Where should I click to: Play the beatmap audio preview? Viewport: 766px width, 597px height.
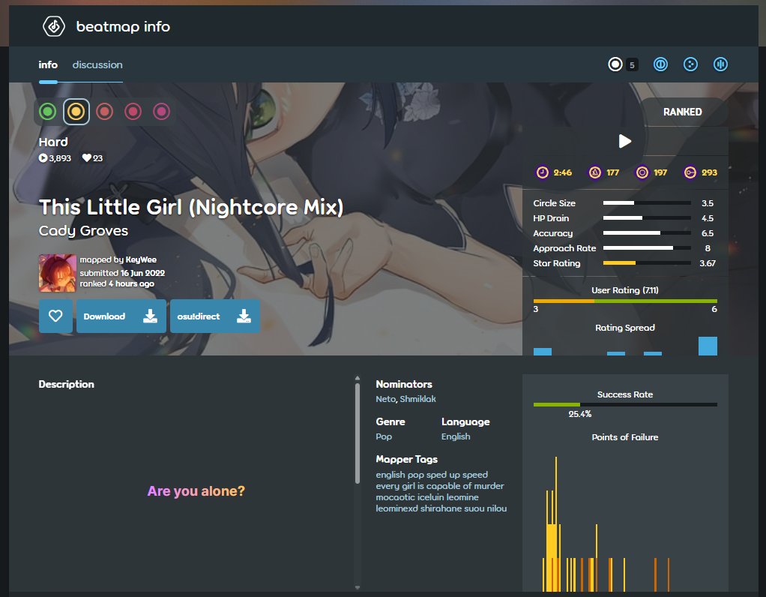pos(624,141)
